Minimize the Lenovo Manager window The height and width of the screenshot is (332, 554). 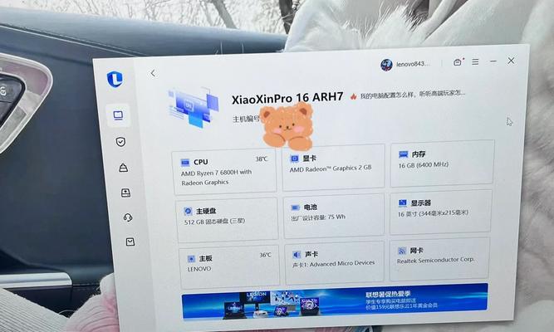pyautogui.click(x=493, y=61)
